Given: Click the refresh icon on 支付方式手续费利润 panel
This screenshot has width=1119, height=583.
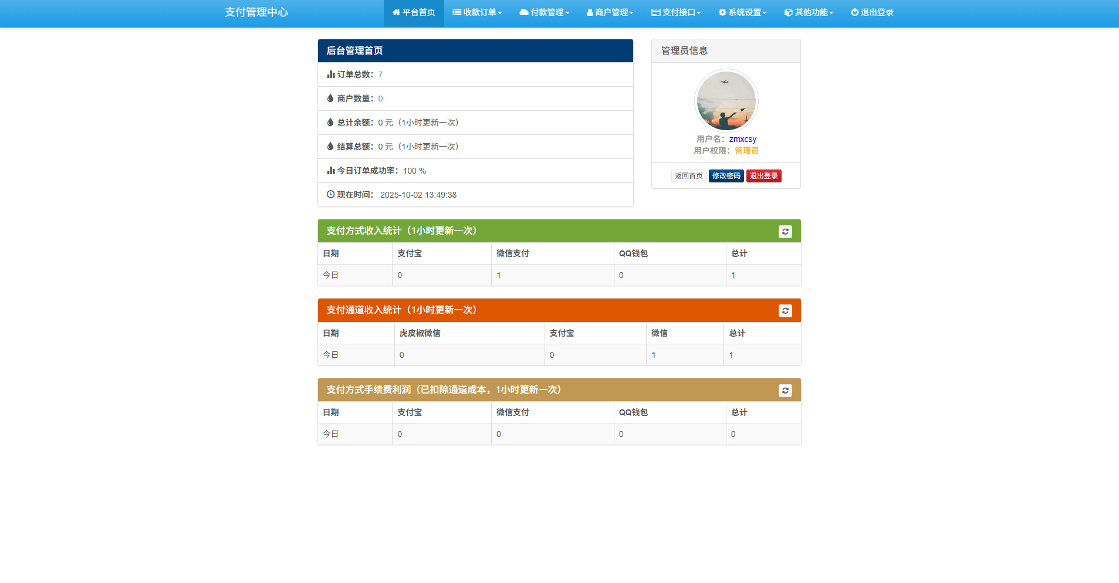Looking at the screenshot, I should coord(785,390).
